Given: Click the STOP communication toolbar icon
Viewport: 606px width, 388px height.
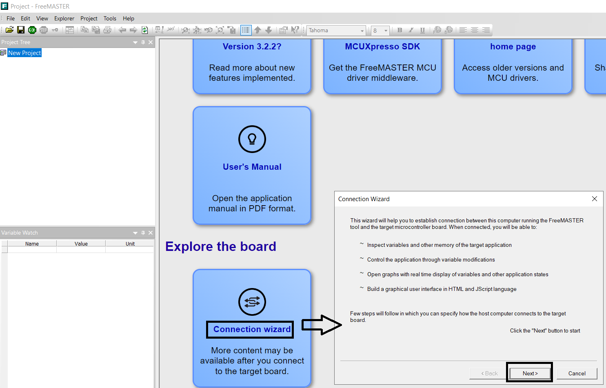Looking at the screenshot, I should pyautogui.click(x=44, y=30).
